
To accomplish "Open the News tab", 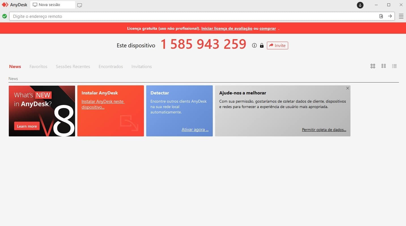I will tap(15, 66).
